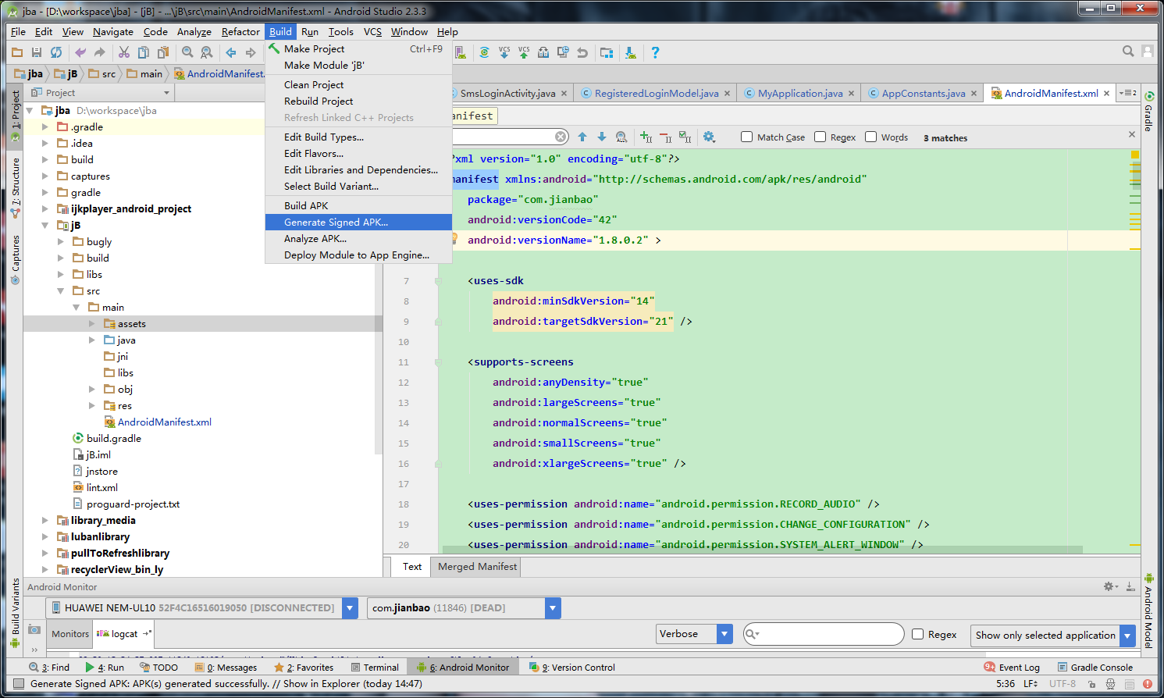Click into the logcat search field
The width and height of the screenshot is (1164, 698).
click(824, 634)
